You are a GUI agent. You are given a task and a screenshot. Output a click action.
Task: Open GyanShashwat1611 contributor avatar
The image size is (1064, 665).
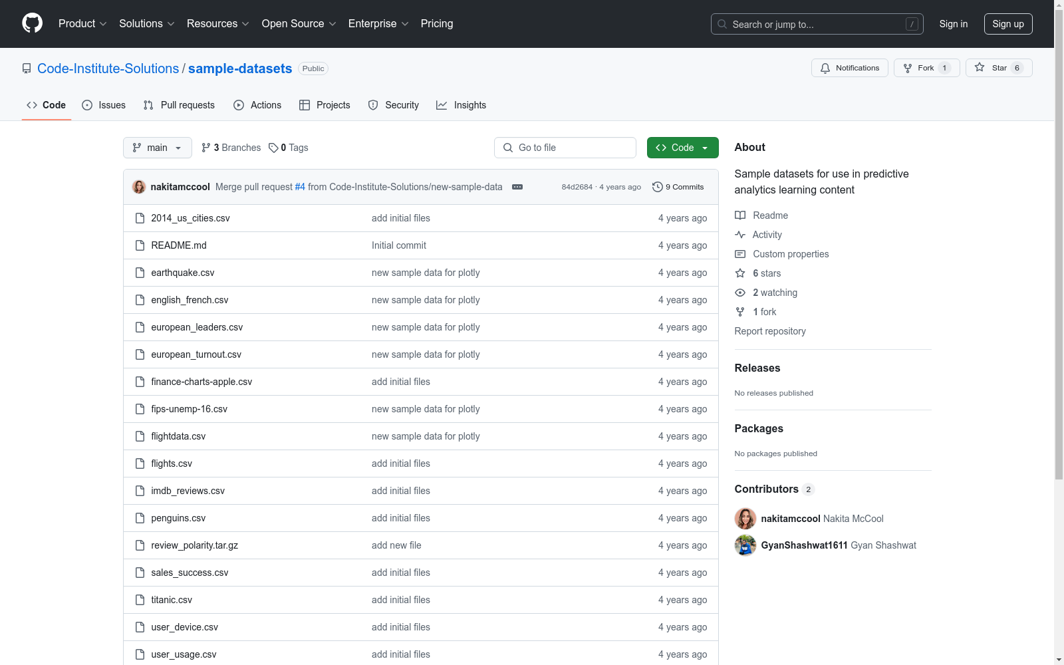tap(745, 545)
